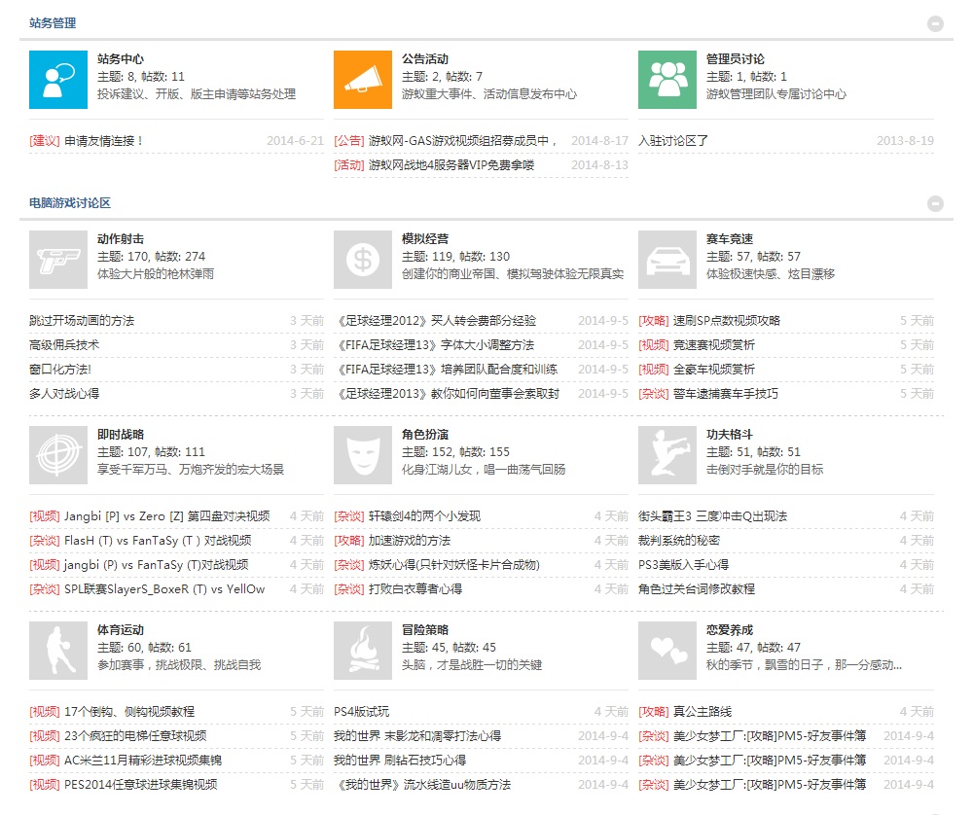Open the 动作射击 forum title
Image resolution: width=973 pixels, height=815 pixels.
pyautogui.click(x=121, y=239)
